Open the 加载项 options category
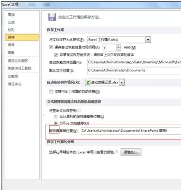 (13, 77)
